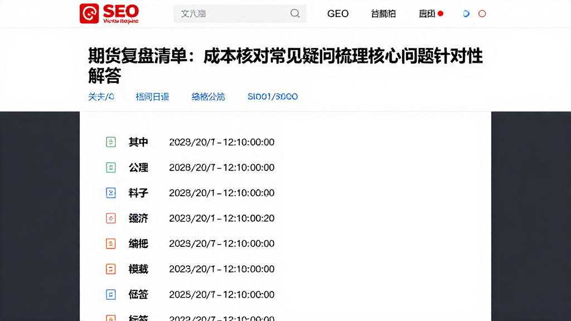Click the blue icon in seventh row
The width and height of the screenshot is (571, 321).
[111, 294]
